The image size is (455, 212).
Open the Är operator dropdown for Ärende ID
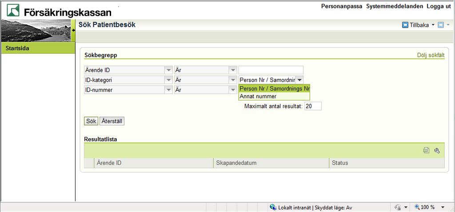pyautogui.click(x=233, y=70)
